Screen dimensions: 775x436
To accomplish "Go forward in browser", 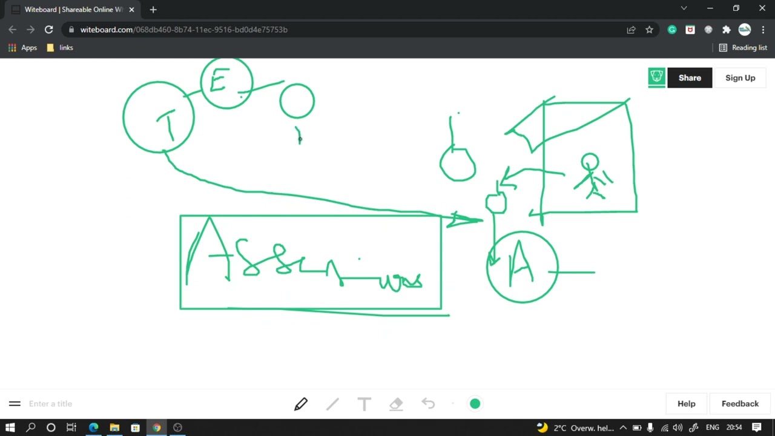I will tap(31, 29).
